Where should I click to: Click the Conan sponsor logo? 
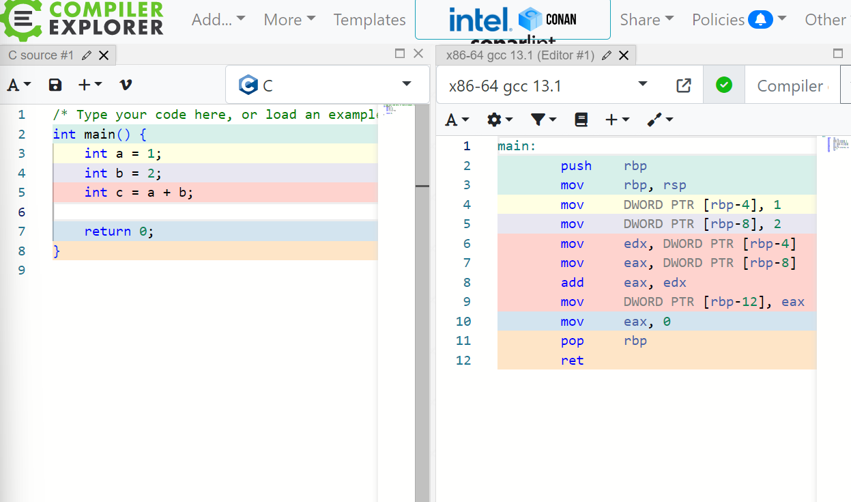[548, 19]
